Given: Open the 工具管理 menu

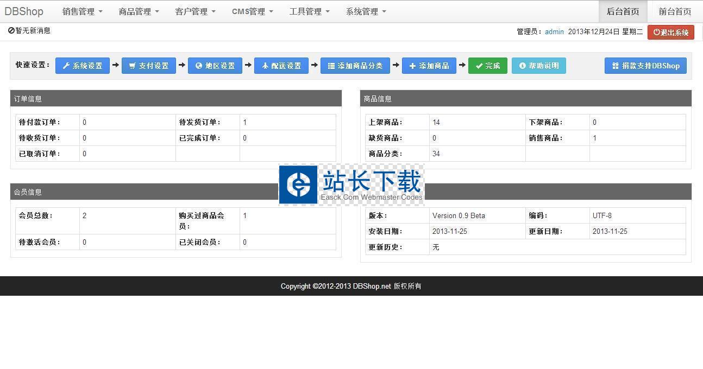Looking at the screenshot, I should (309, 11).
